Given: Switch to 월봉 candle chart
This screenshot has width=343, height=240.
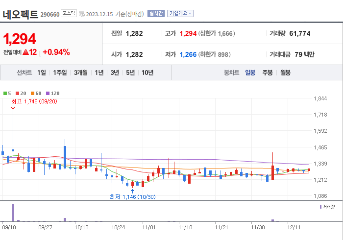Looking at the screenshot, I should [286, 72].
